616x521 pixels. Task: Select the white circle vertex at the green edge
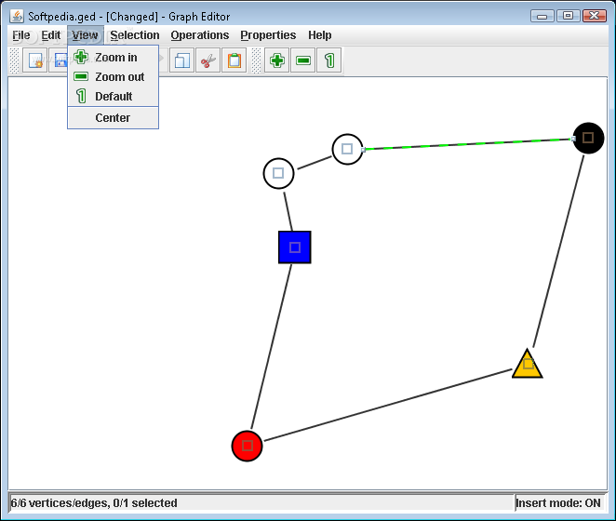[347, 149]
